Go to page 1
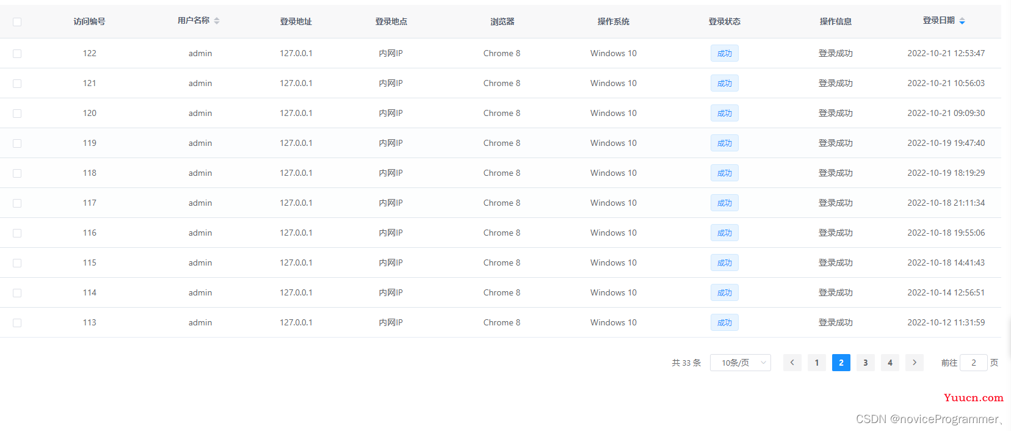Screen dimensions: 1011x431 tap(817, 363)
